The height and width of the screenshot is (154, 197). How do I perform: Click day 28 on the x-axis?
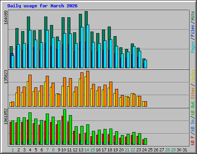(167, 150)
